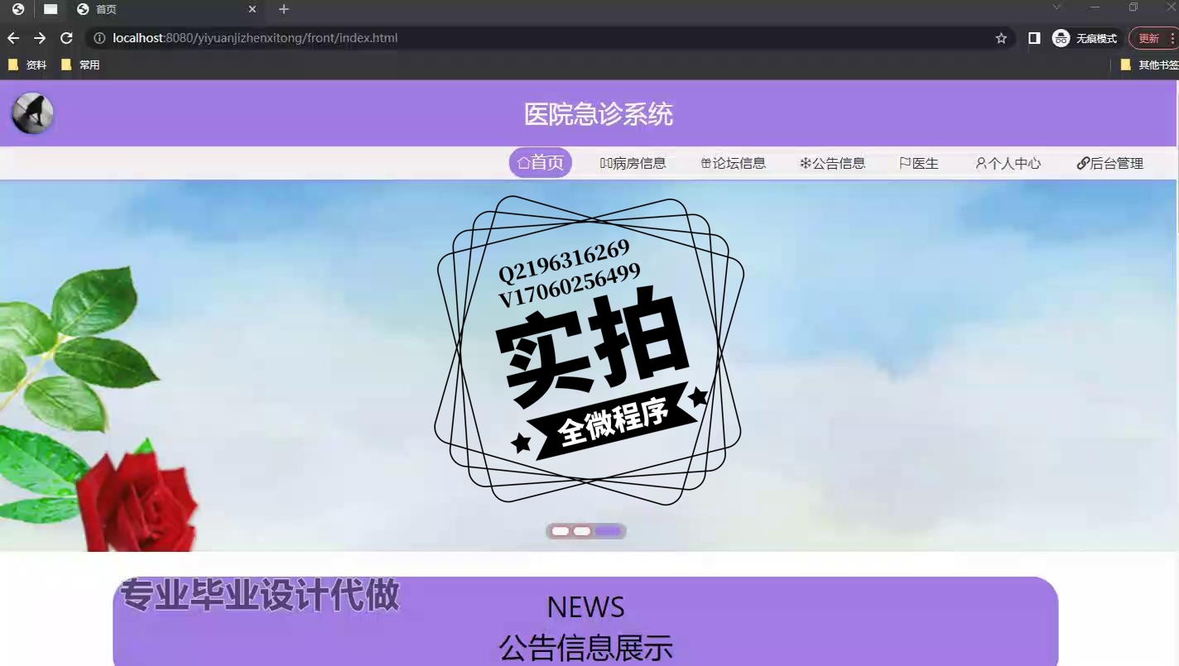Click the browser forward arrow
This screenshot has height=666, width=1179.
click(x=40, y=38)
